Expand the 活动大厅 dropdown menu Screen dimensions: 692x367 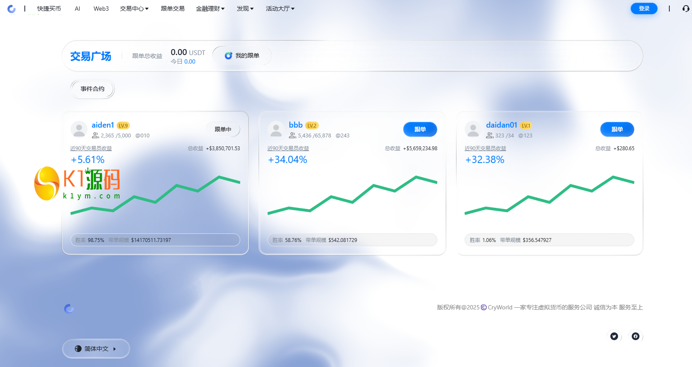click(280, 9)
